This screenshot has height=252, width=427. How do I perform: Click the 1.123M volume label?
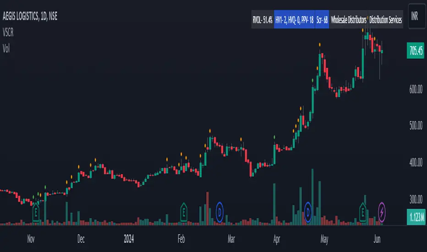click(416, 217)
